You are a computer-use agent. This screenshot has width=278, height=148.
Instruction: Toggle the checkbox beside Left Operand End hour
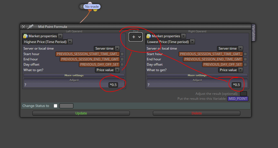pyautogui.click(x=122, y=59)
